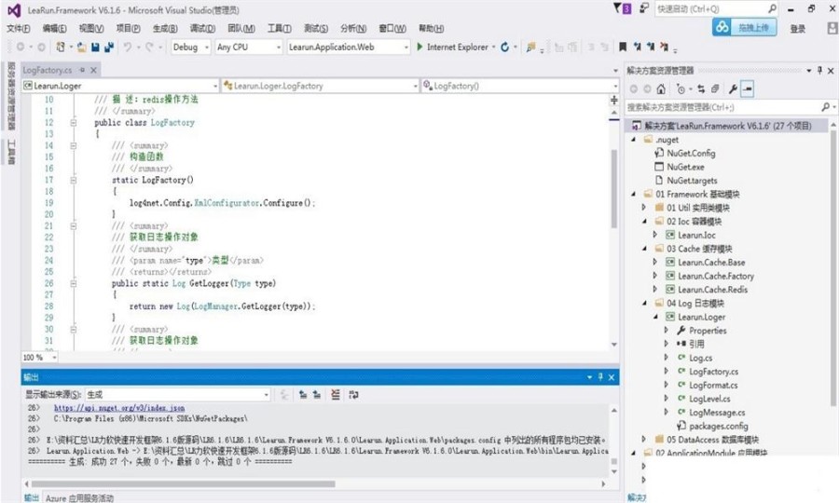
Task: Click pin icon on LogFactory.cs tab
Action: click(82, 70)
